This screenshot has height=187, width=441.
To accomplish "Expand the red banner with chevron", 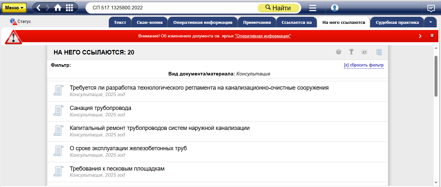I will (420, 36).
